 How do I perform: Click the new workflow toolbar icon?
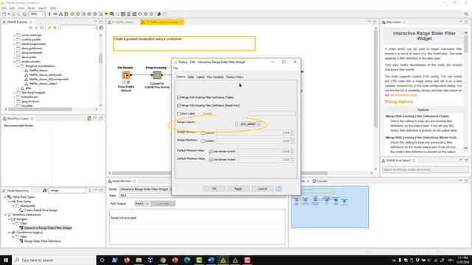click(4, 14)
